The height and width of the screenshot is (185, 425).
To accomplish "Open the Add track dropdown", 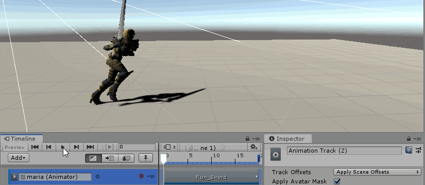I will point(19,158).
